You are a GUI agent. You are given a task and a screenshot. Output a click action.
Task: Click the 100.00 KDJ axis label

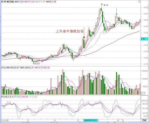click(x=145, y=101)
